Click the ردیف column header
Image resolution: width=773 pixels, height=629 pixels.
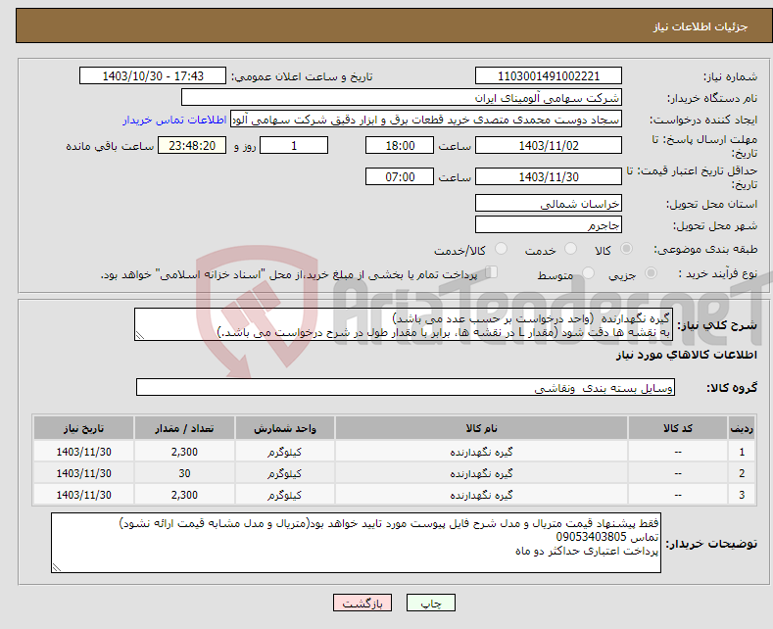(742, 428)
